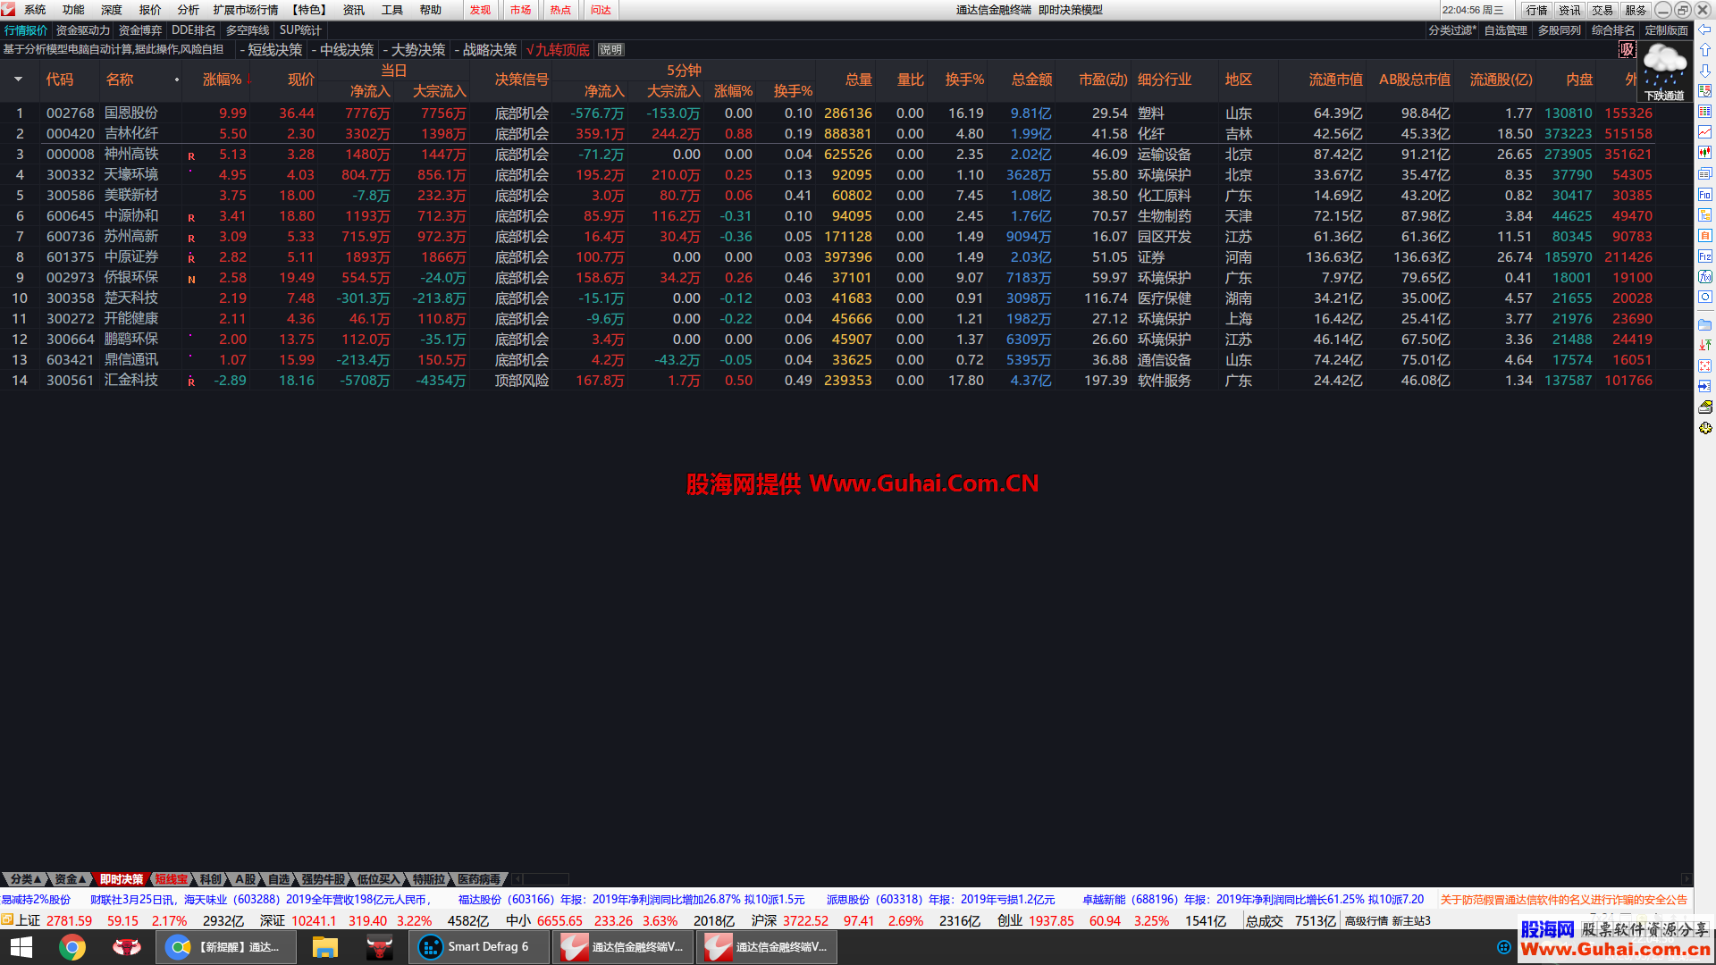Screen dimensions: 1716x965
Task: Click the tree structure icon in right sidebar
Action: click(x=1705, y=214)
